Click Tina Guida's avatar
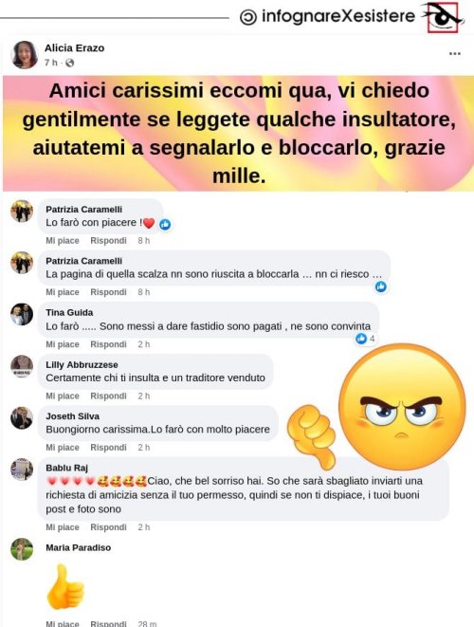The height and width of the screenshot is (627, 474). [22, 314]
